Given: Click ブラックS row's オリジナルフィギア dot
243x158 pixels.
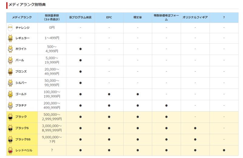Looking at the screenshot, I should pos(195,128).
